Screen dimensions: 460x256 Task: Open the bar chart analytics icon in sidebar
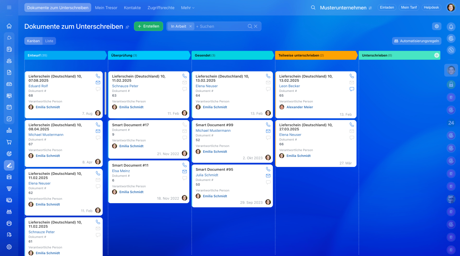click(9, 130)
